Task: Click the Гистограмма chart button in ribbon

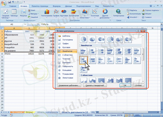Action: (47, 14)
